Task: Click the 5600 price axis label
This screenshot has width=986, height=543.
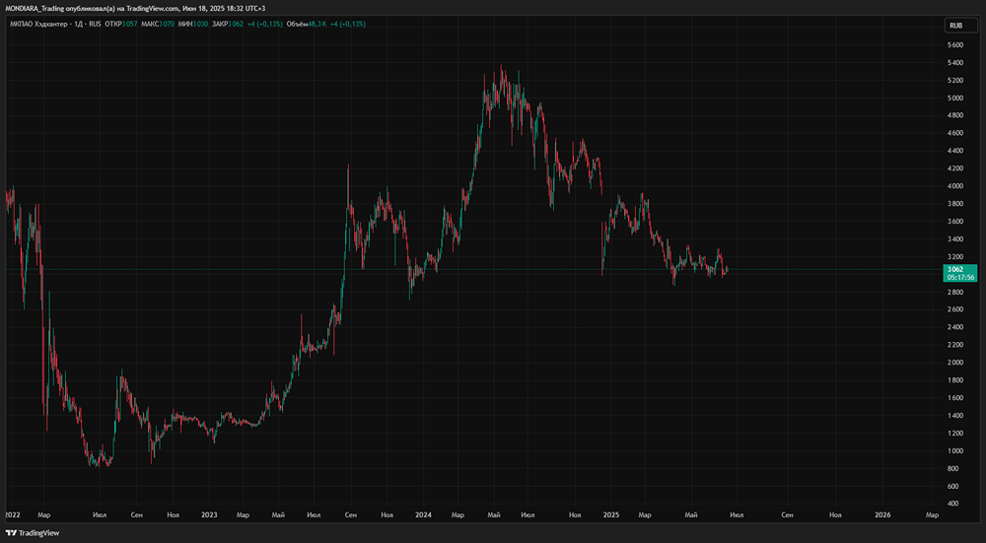Action: tap(955, 45)
